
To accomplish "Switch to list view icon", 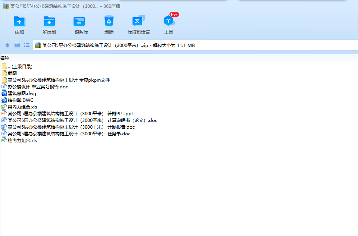I will (27, 45).
